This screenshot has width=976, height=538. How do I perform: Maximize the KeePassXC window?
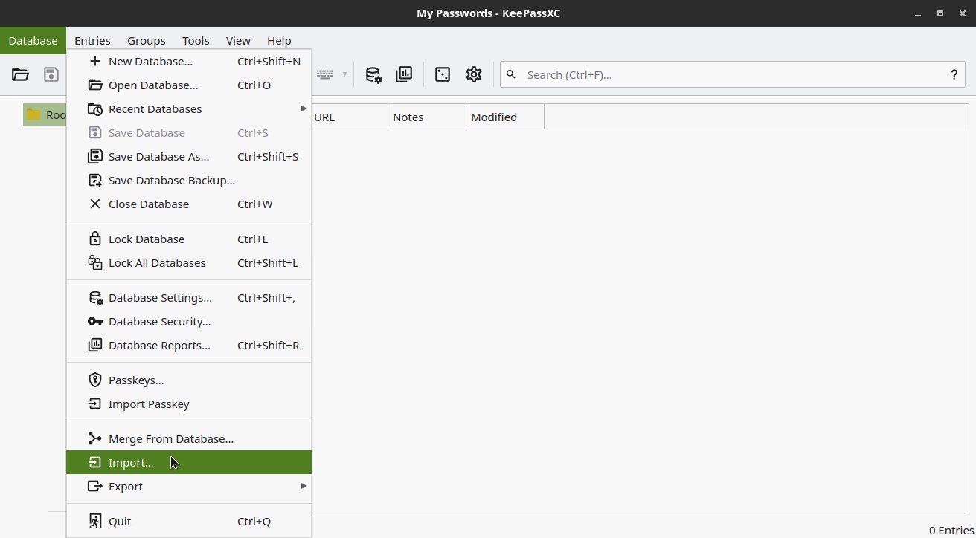point(940,13)
